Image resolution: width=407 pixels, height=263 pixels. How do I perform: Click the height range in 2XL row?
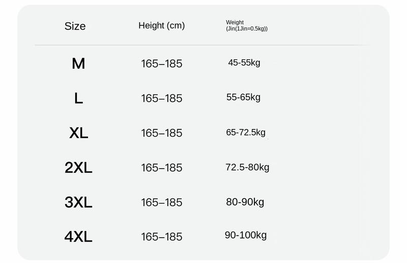(162, 168)
